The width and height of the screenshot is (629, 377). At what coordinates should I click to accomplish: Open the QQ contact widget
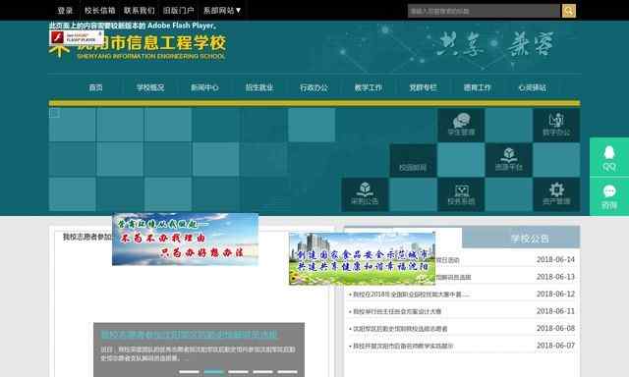coord(609,157)
